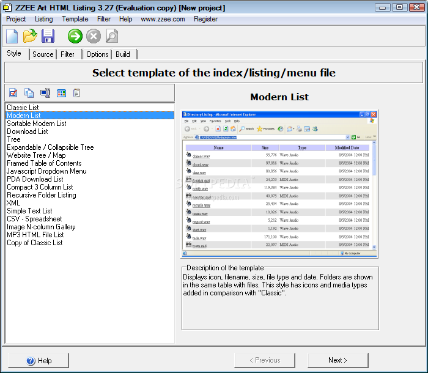
Task: Click the Previous button
Action: 265,360
